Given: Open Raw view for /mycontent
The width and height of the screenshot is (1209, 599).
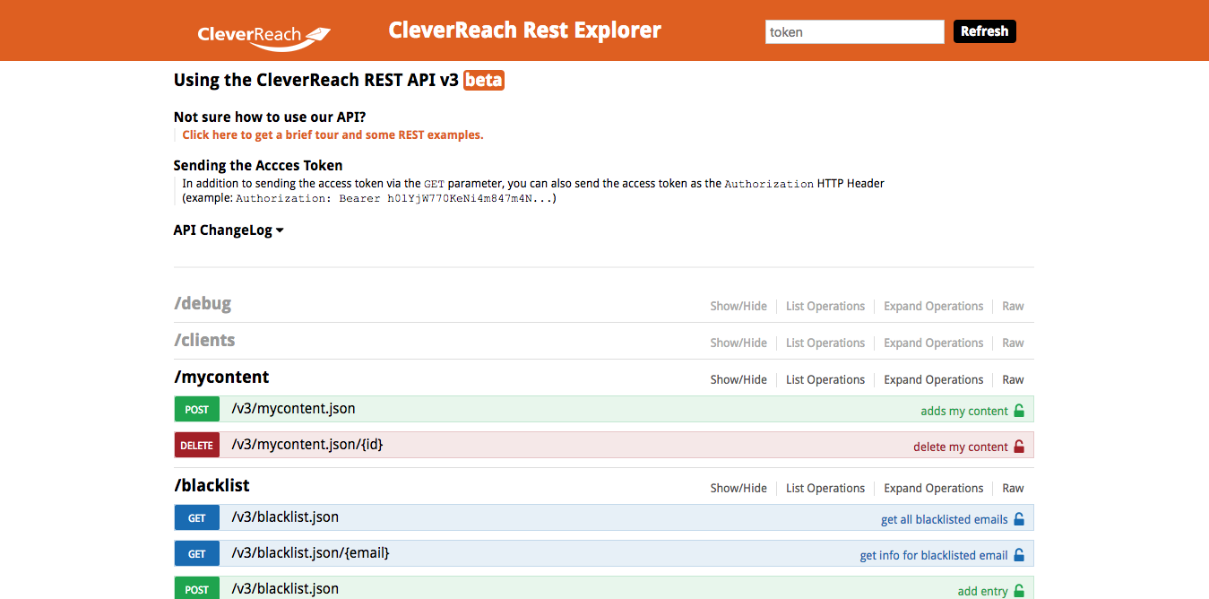Looking at the screenshot, I should pyautogui.click(x=1013, y=379).
